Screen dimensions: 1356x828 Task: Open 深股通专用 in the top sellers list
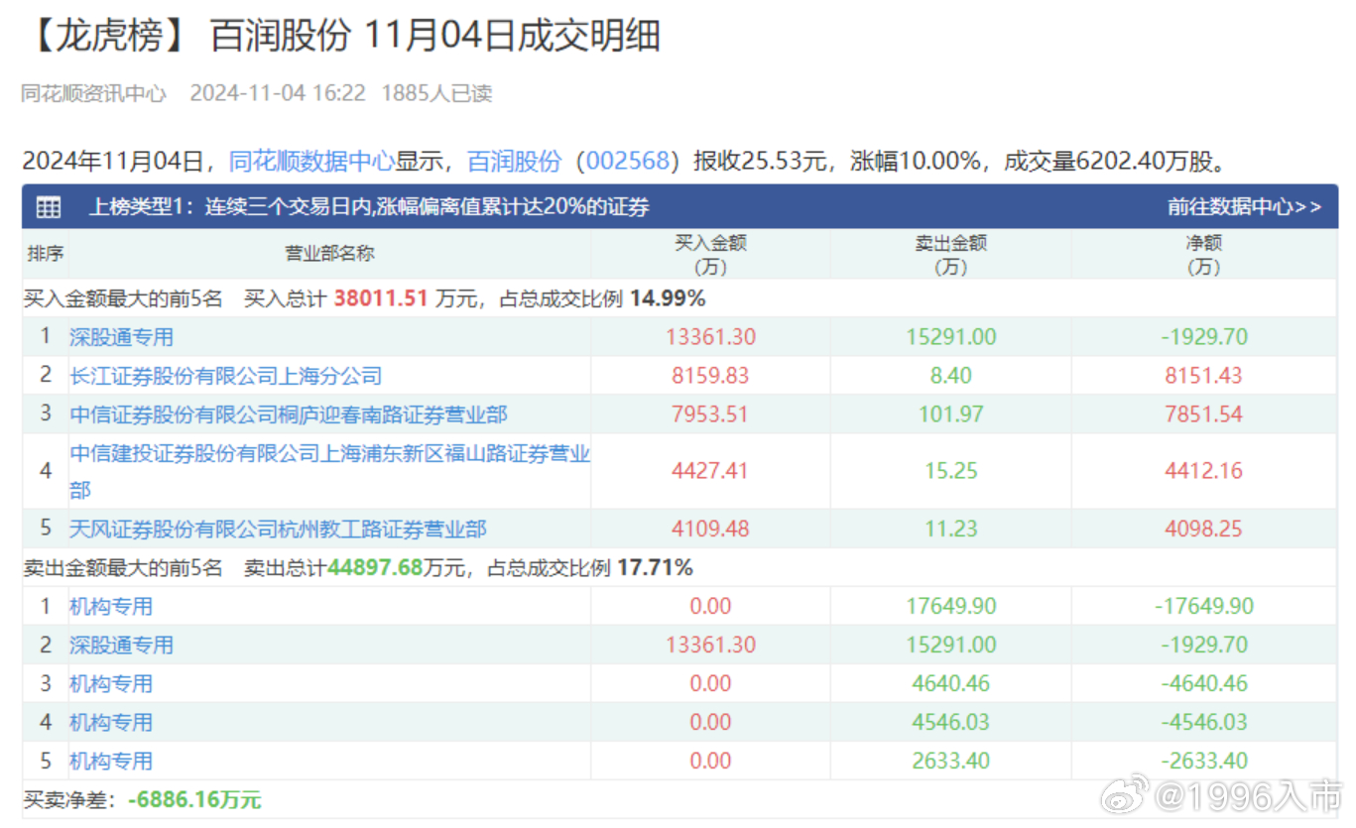click(121, 645)
